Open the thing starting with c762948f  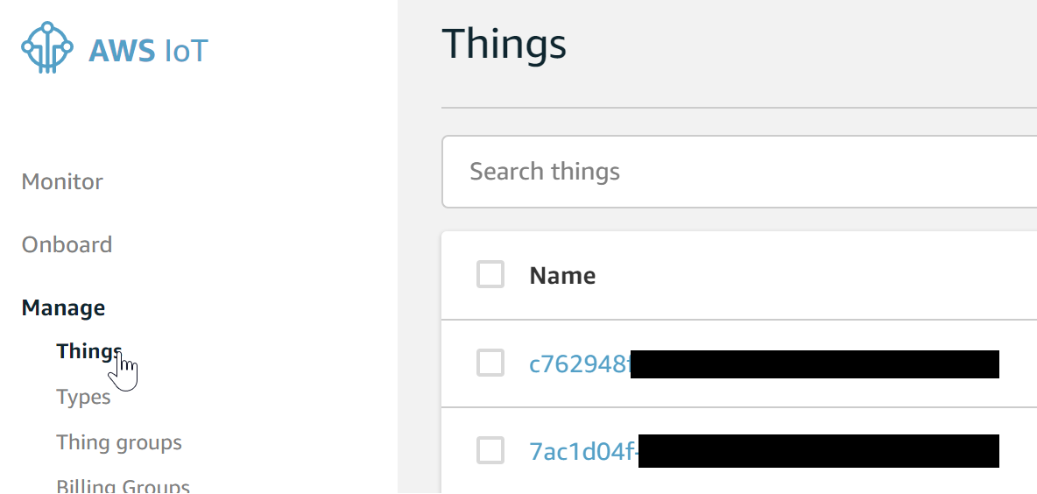579,364
